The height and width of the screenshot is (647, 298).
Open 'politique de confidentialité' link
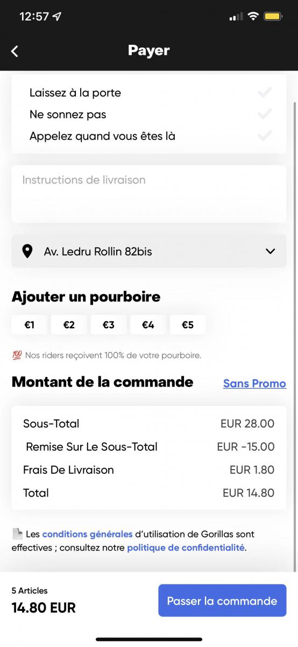click(186, 548)
